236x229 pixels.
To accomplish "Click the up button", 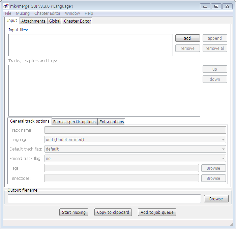I will click(x=215, y=69).
